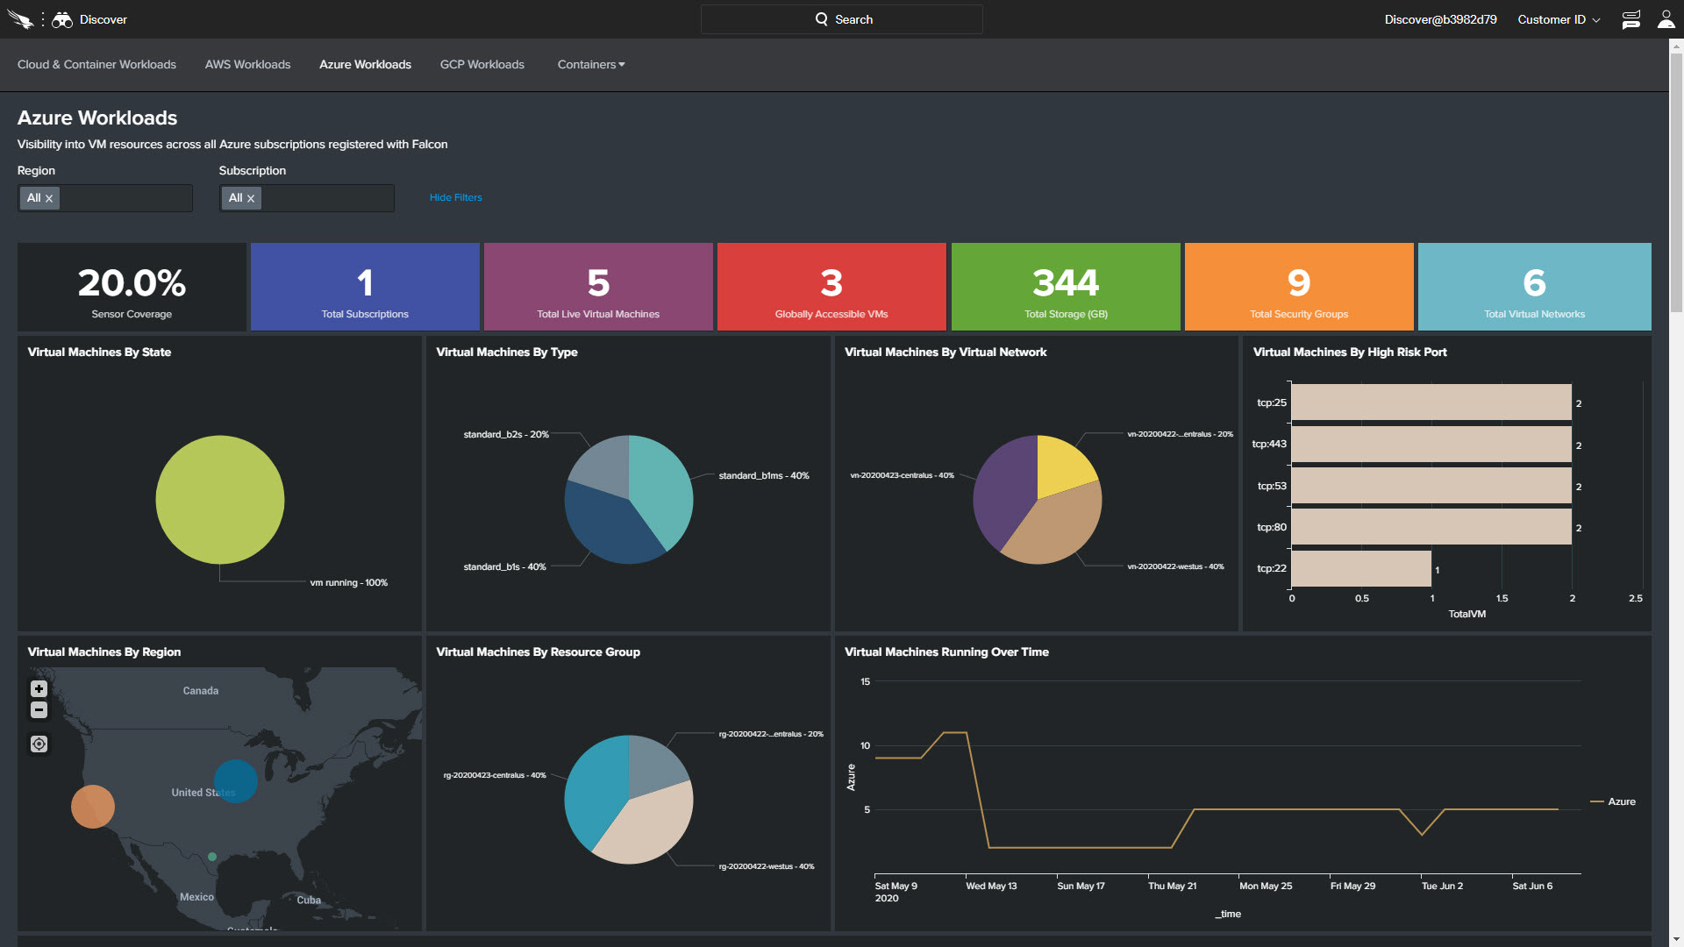Screen dimensions: 1684x947
Task: Open the Total Live Virtual Machines tile
Action: pos(598,287)
